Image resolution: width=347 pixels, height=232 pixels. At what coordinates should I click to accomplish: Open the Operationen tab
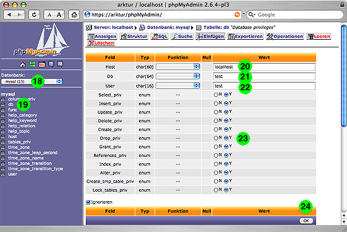pos(285,37)
